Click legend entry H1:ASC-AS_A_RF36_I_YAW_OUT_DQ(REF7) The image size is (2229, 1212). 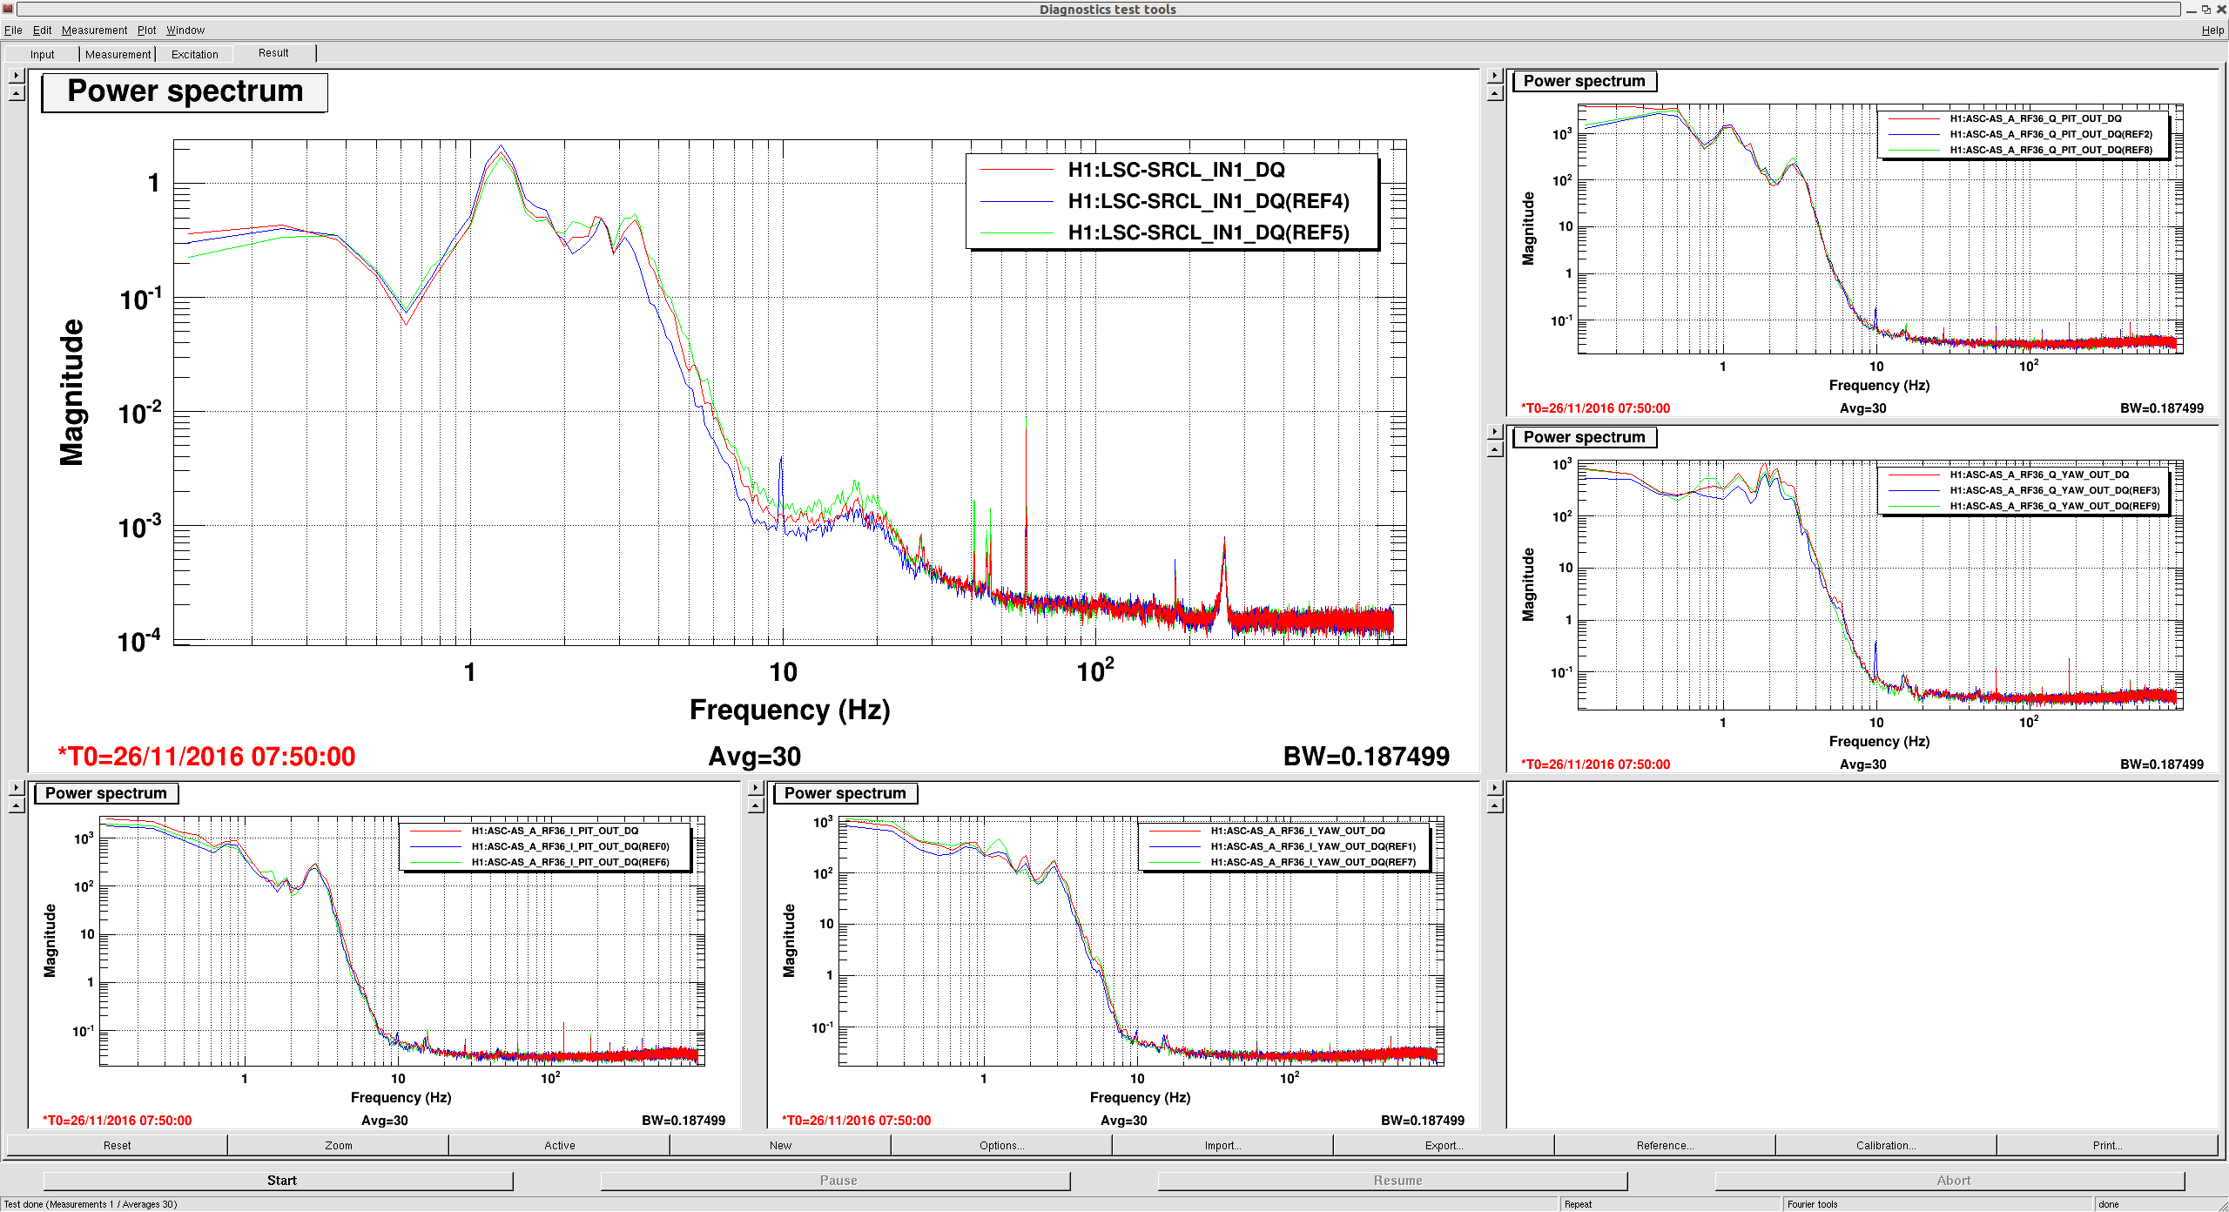click(x=1313, y=862)
